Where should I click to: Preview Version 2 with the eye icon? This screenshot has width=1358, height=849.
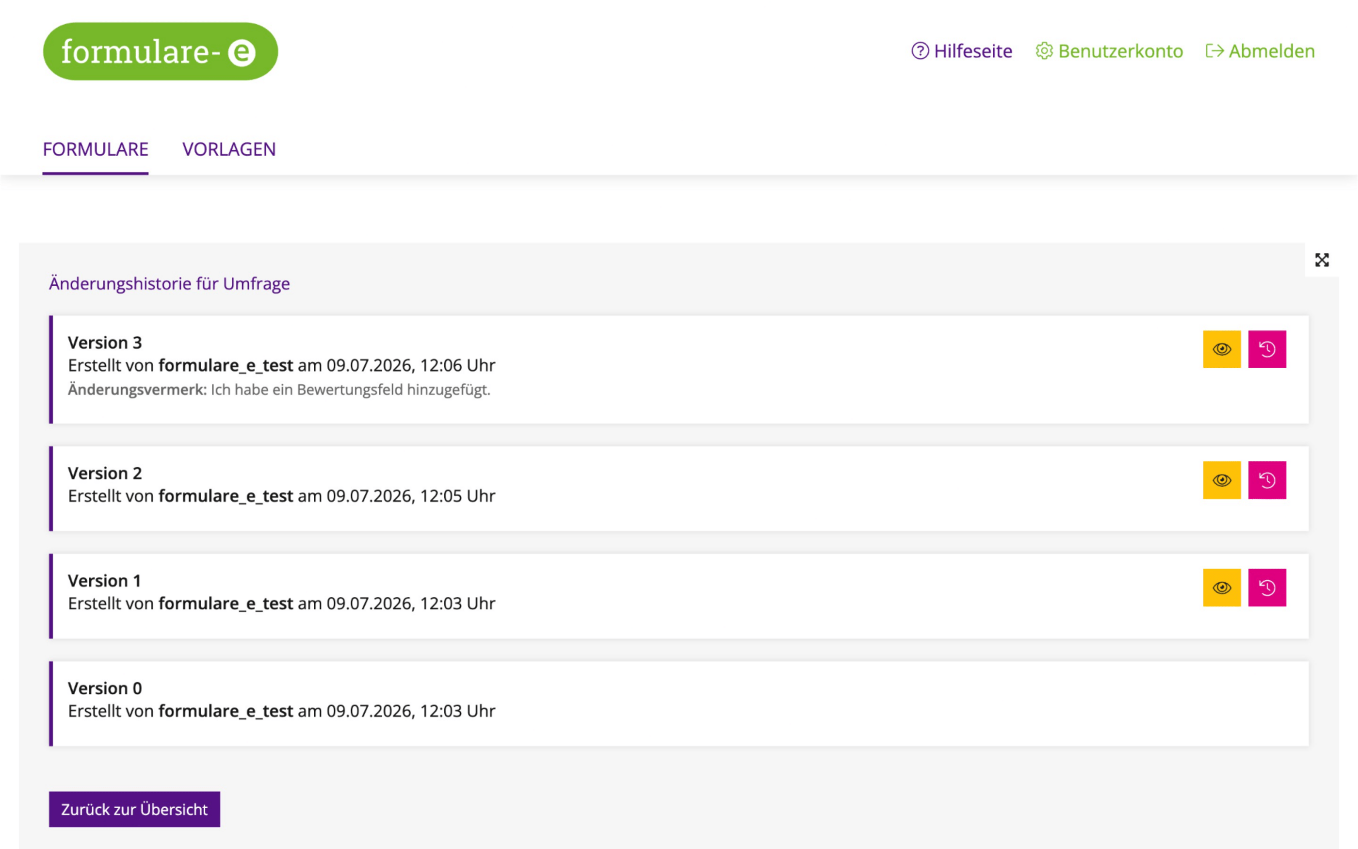pyautogui.click(x=1222, y=480)
